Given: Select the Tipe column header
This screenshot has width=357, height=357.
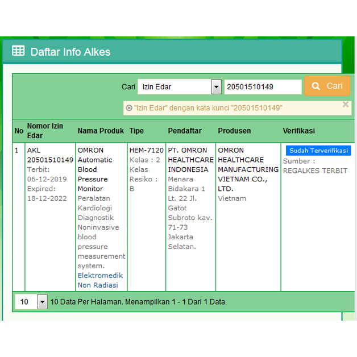Looking at the screenshot, I should coord(136,131).
